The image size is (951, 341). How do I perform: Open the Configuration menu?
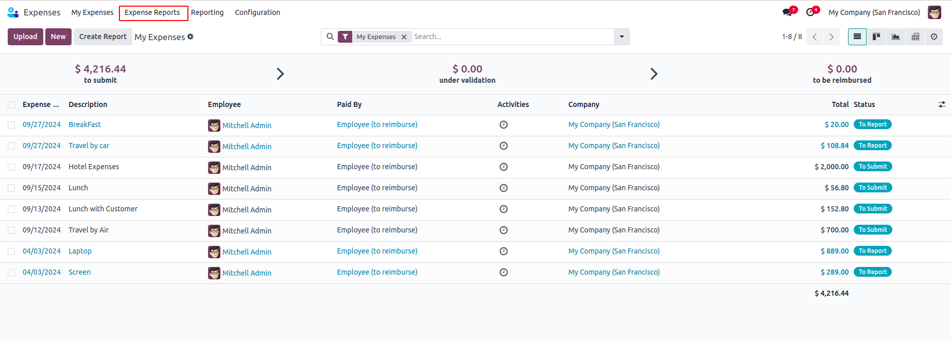click(257, 12)
